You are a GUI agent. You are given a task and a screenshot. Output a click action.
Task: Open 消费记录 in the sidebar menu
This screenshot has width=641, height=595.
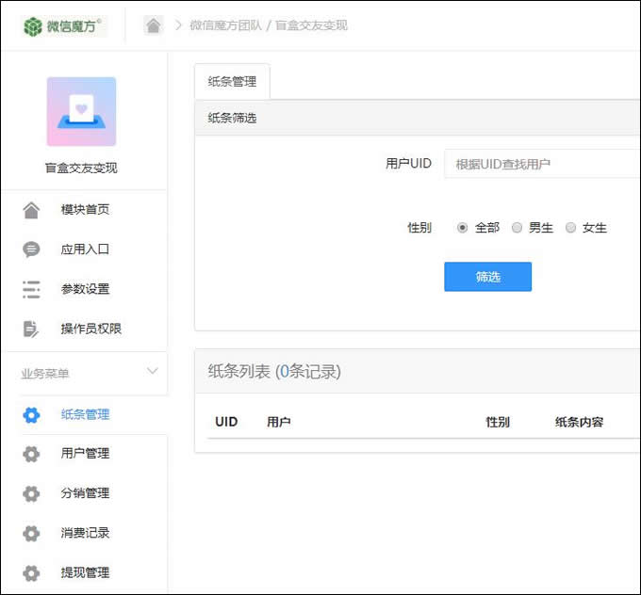tap(85, 533)
